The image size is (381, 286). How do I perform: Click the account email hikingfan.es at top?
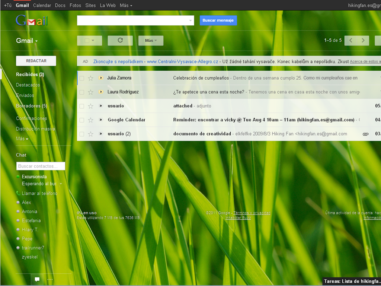tap(364, 5)
